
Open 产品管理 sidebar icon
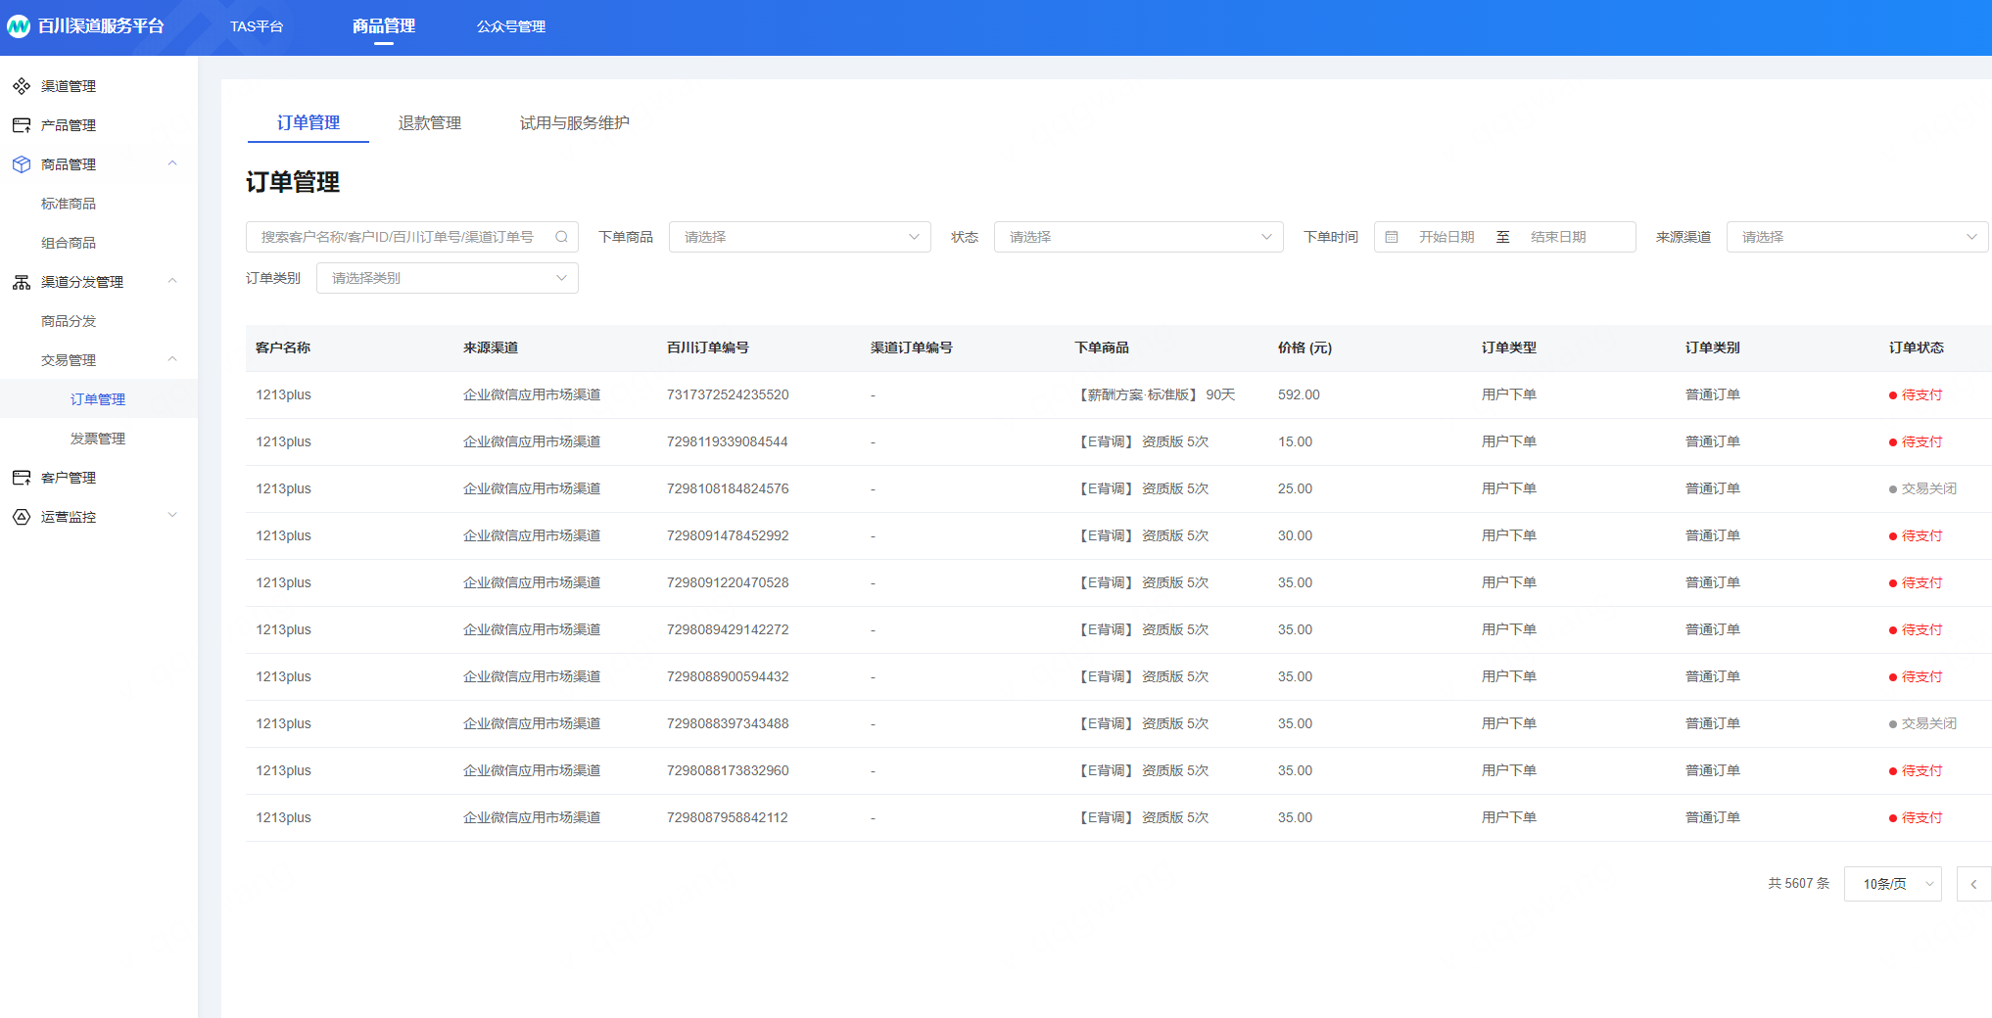point(22,125)
